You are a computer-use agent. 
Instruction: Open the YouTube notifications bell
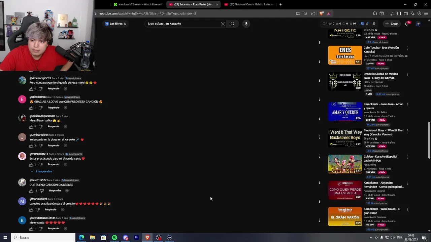pyautogui.click(x=407, y=24)
